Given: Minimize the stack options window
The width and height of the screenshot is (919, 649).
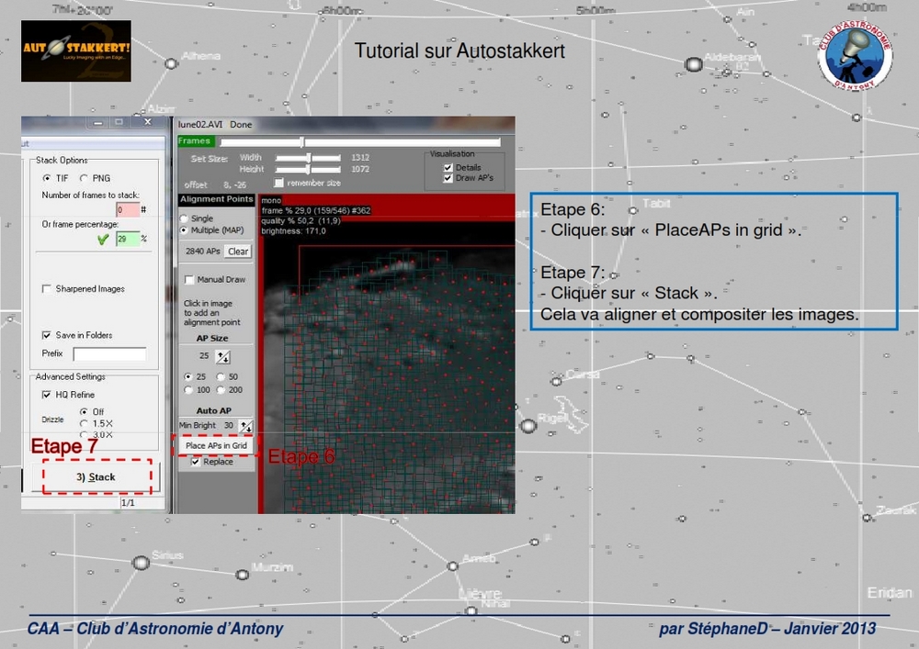Looking at the screenshot, I should coord(98,122).
